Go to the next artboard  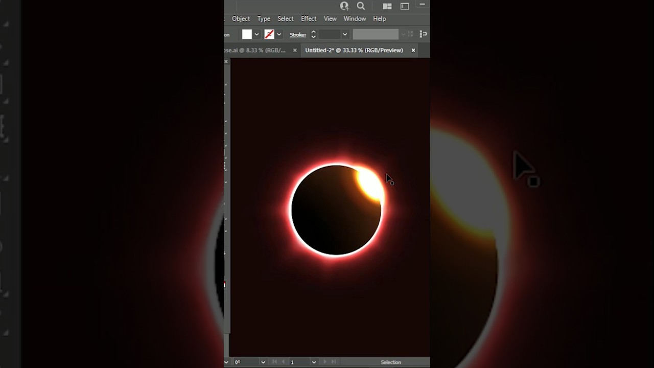click(x=325, y=362)
